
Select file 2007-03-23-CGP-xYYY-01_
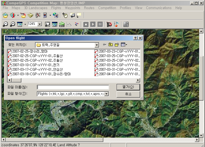click(x=117, y=51)
